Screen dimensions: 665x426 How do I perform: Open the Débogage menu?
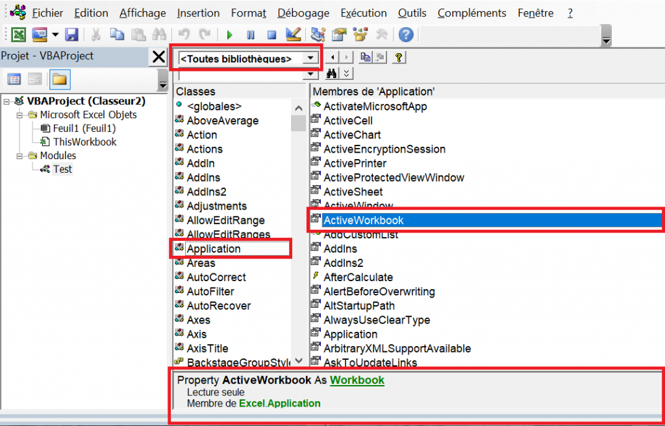pos(303,13)
